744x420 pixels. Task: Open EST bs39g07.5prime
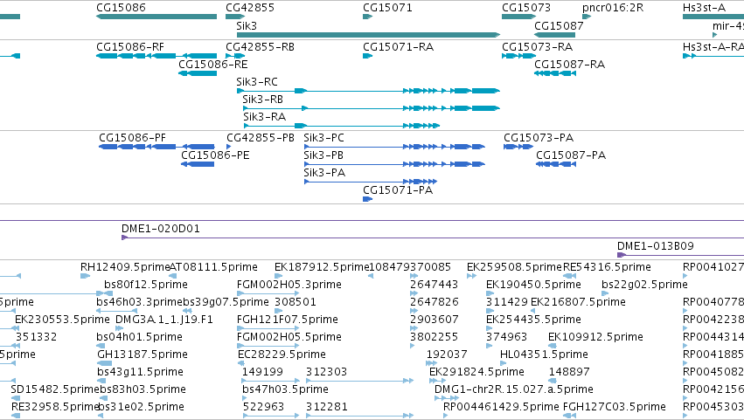coord(226,302)
